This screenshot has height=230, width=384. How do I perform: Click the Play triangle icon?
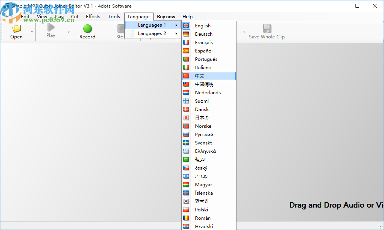point(51,27)
